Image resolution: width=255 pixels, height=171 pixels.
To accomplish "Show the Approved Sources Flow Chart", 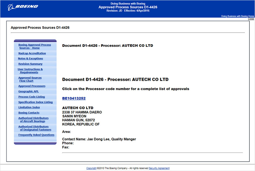I will click(x=30, y=79).
